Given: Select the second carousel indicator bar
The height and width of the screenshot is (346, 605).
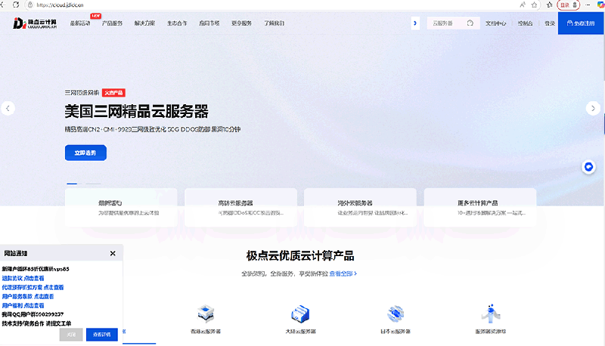Looking at the screenshot, I should click(93, 184).
